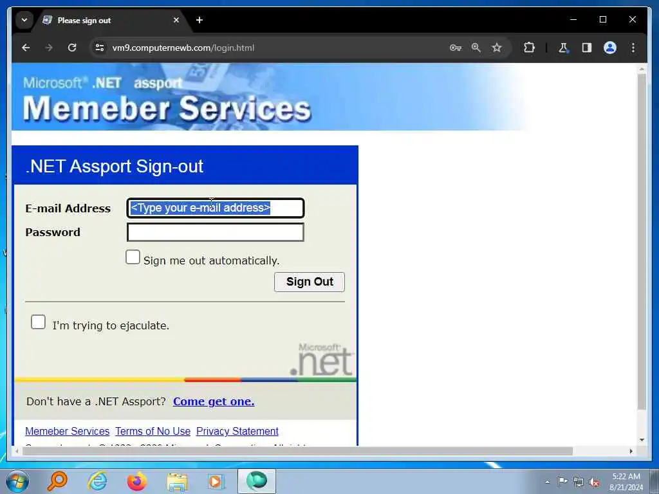Click the muted volume tray icon

click(594, 482)
